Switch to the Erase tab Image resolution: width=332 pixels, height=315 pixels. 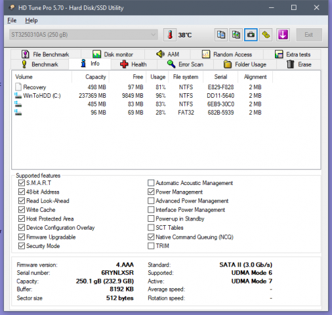299,64
